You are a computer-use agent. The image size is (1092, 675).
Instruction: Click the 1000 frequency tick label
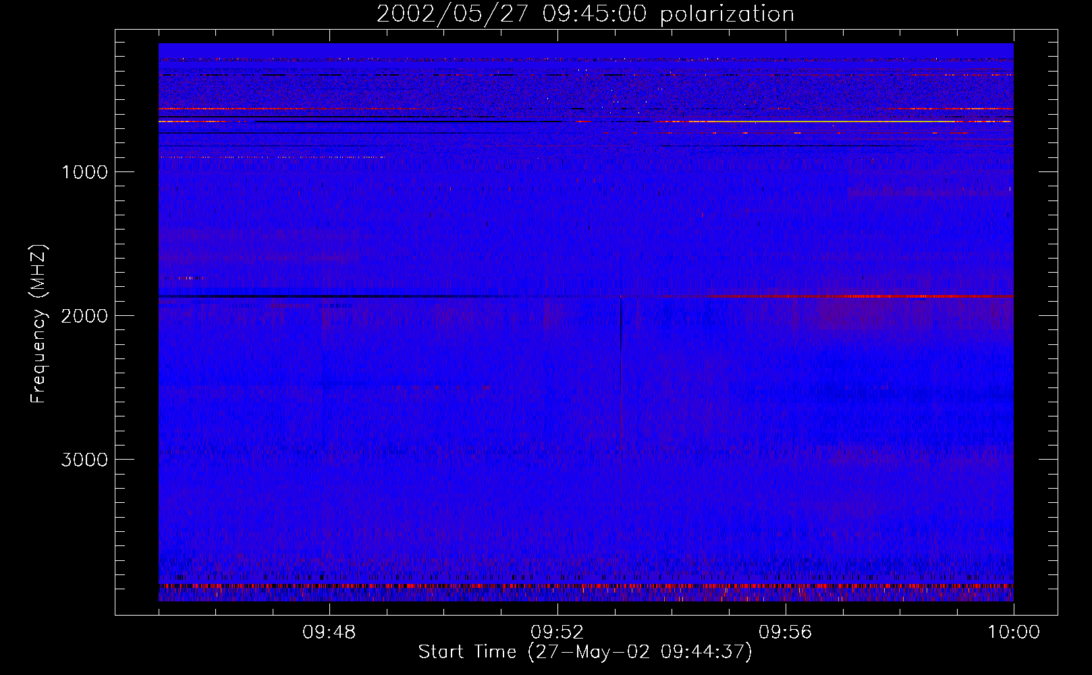pyautogui.click(x=85, y=172)
